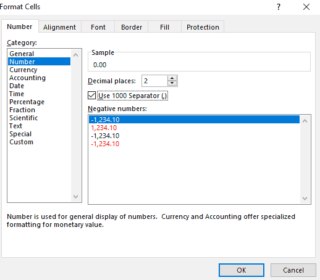
Task: Decrease decimal places with down spinner arrow
Action: point(172,83)
